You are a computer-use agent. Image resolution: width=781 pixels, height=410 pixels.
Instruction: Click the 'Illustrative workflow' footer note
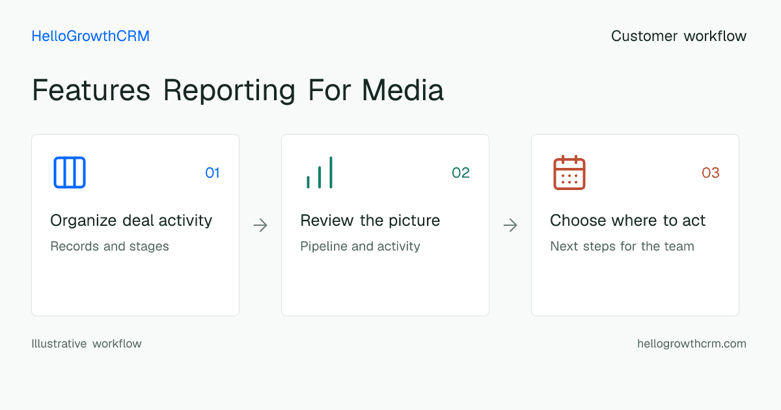coord(87,344)
